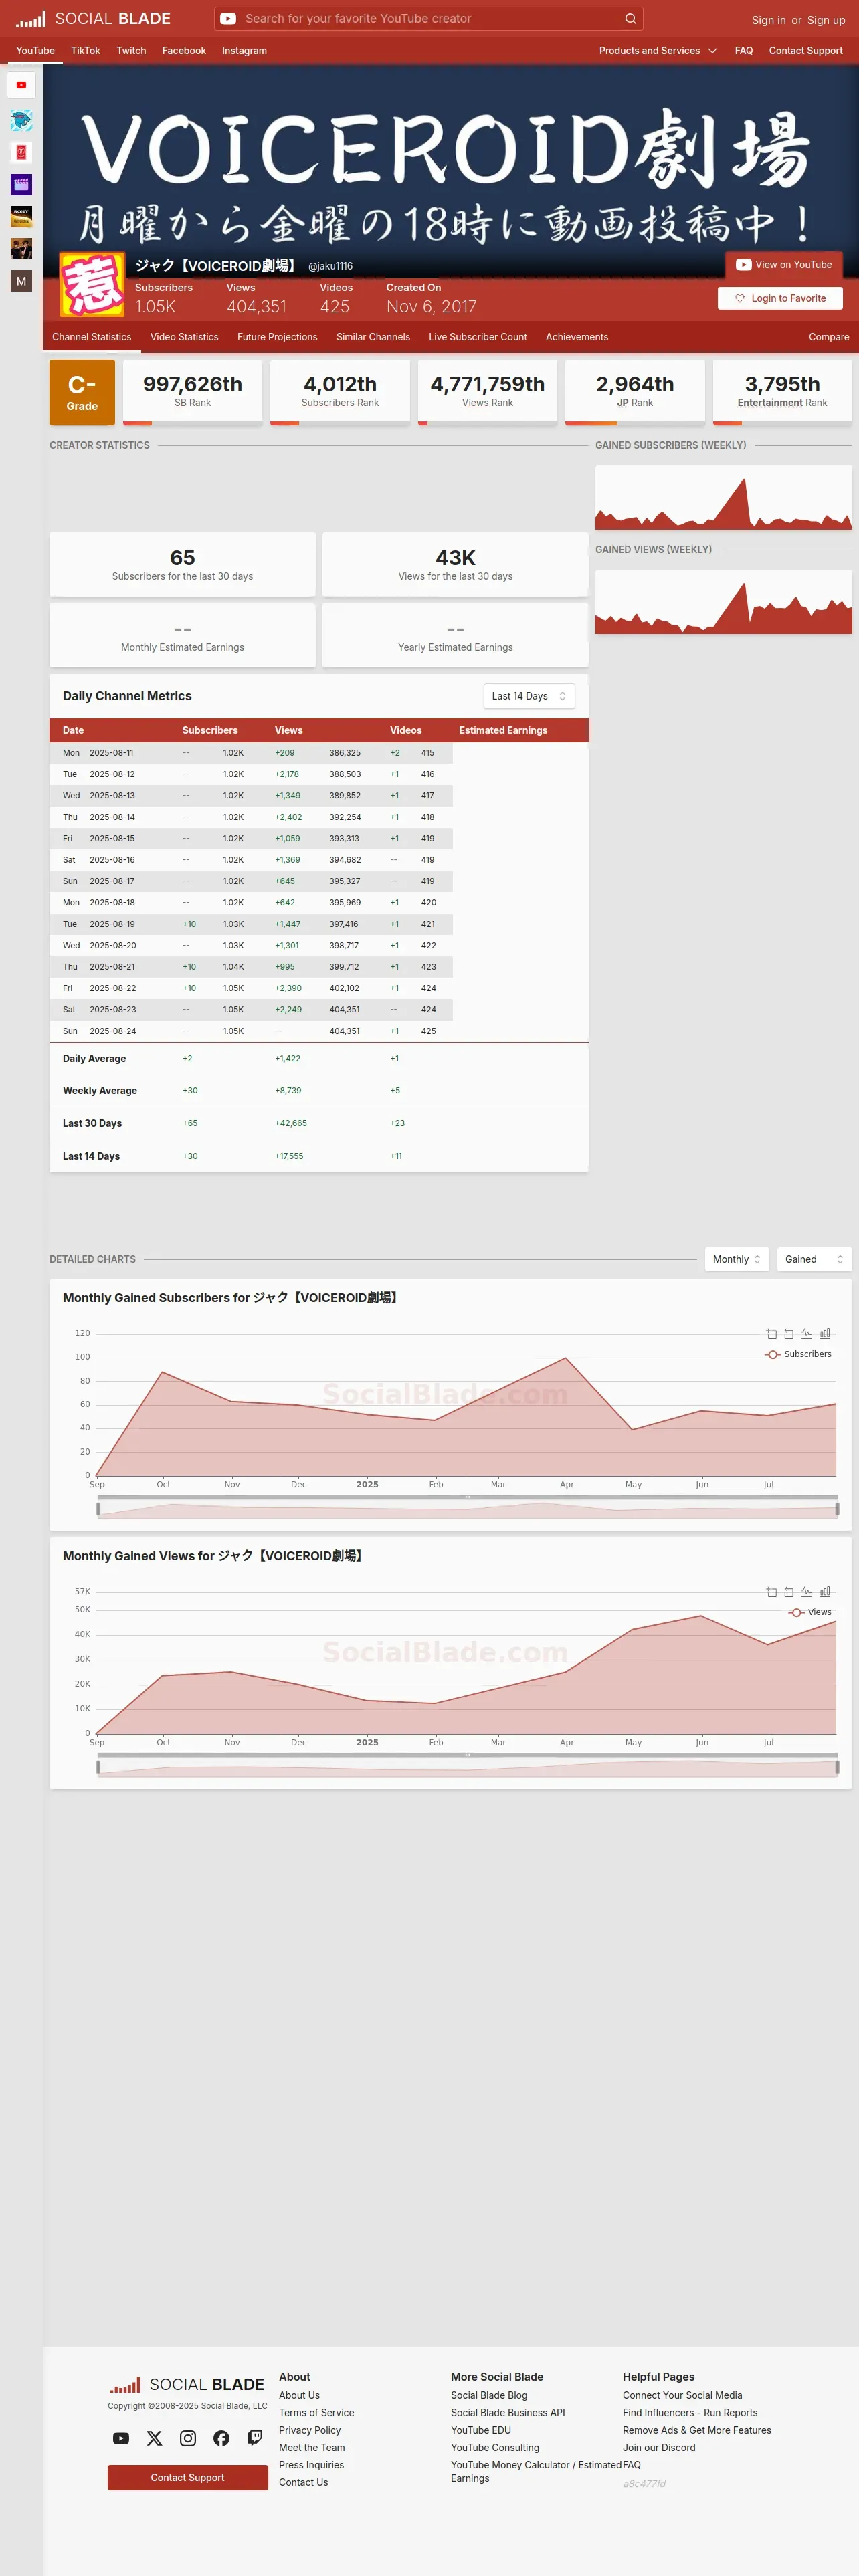Click the 2025-08-19 date row

click(251, 924)
